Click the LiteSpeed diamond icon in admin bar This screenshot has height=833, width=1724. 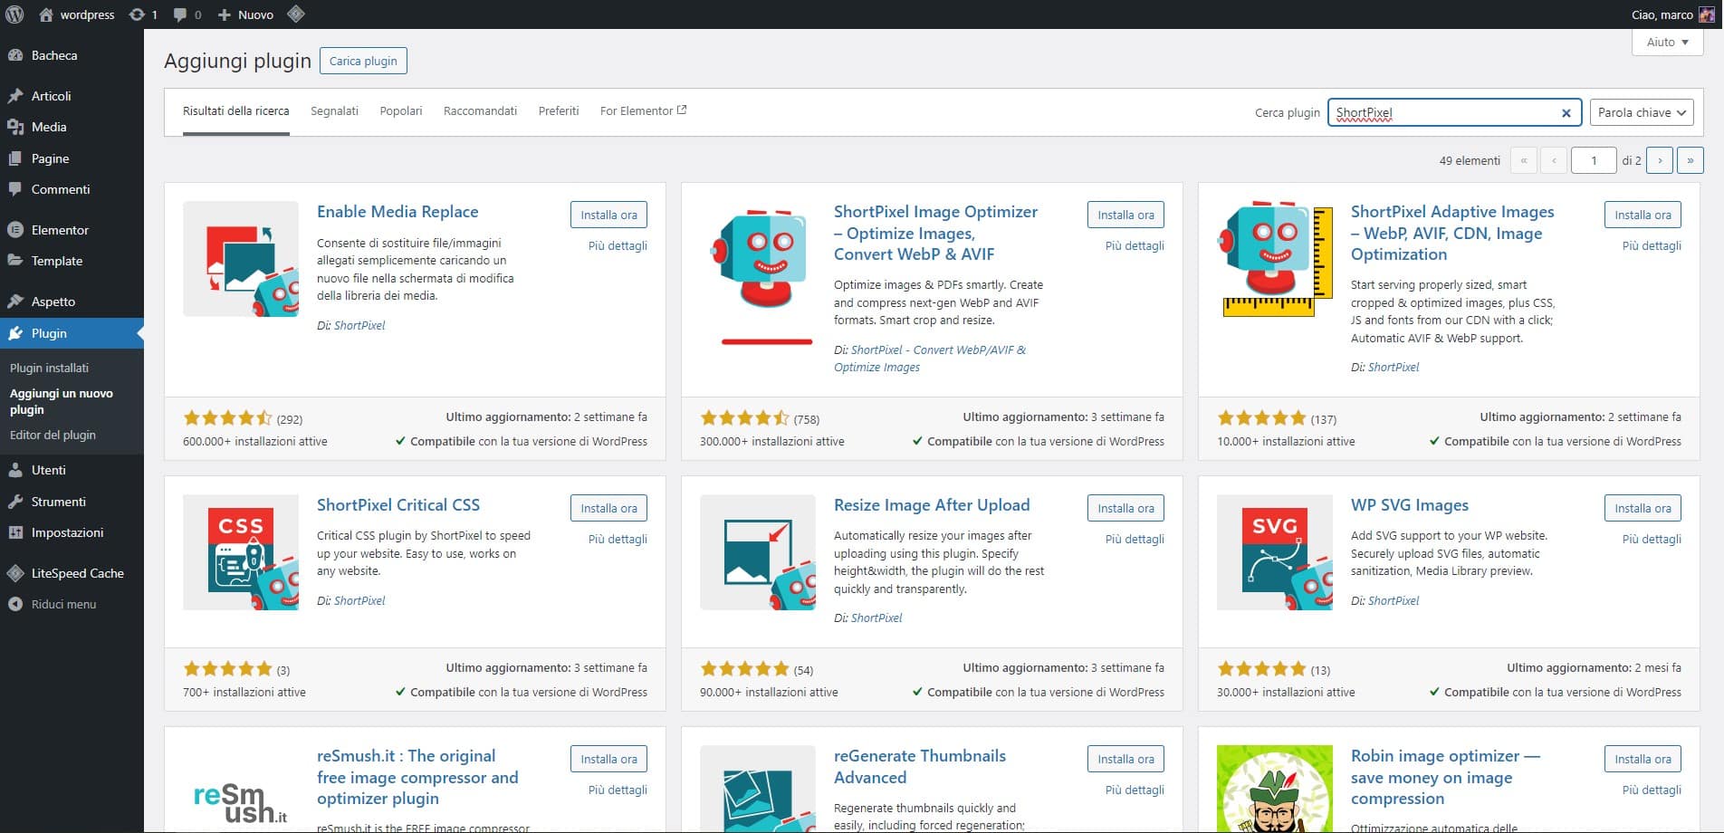pyautogui.click(x=296, y=14)
